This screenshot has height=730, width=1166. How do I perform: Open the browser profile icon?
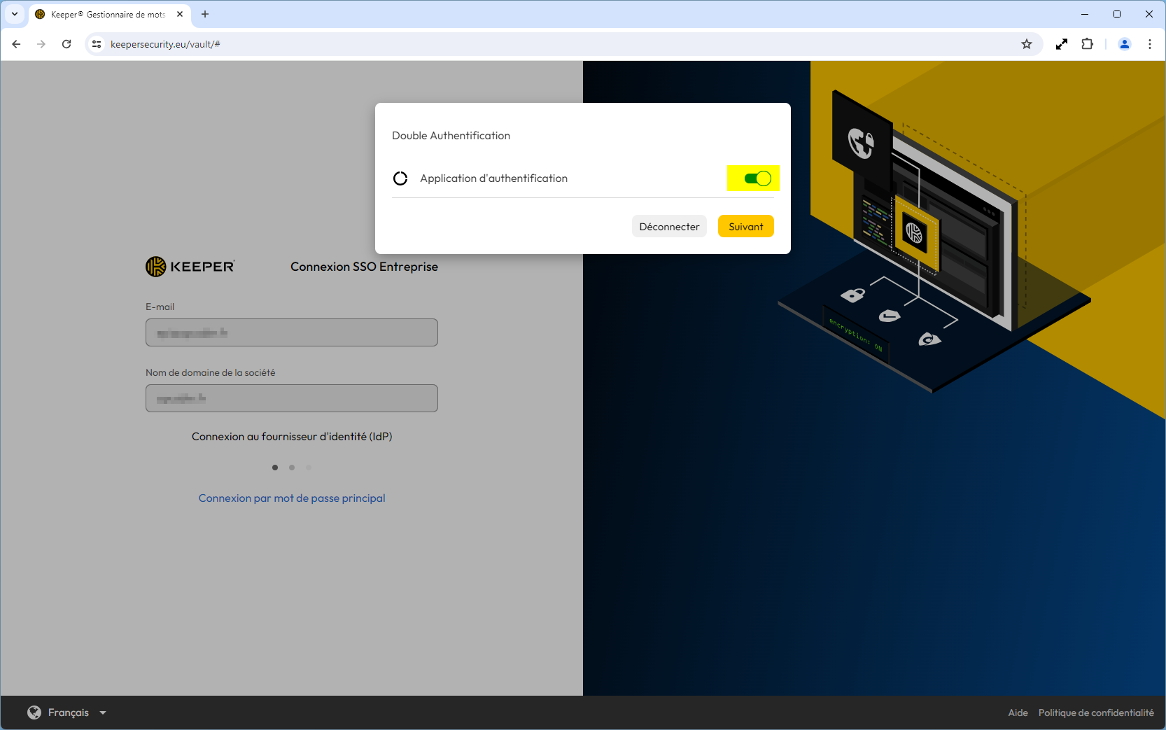[x=1125, y=44]
